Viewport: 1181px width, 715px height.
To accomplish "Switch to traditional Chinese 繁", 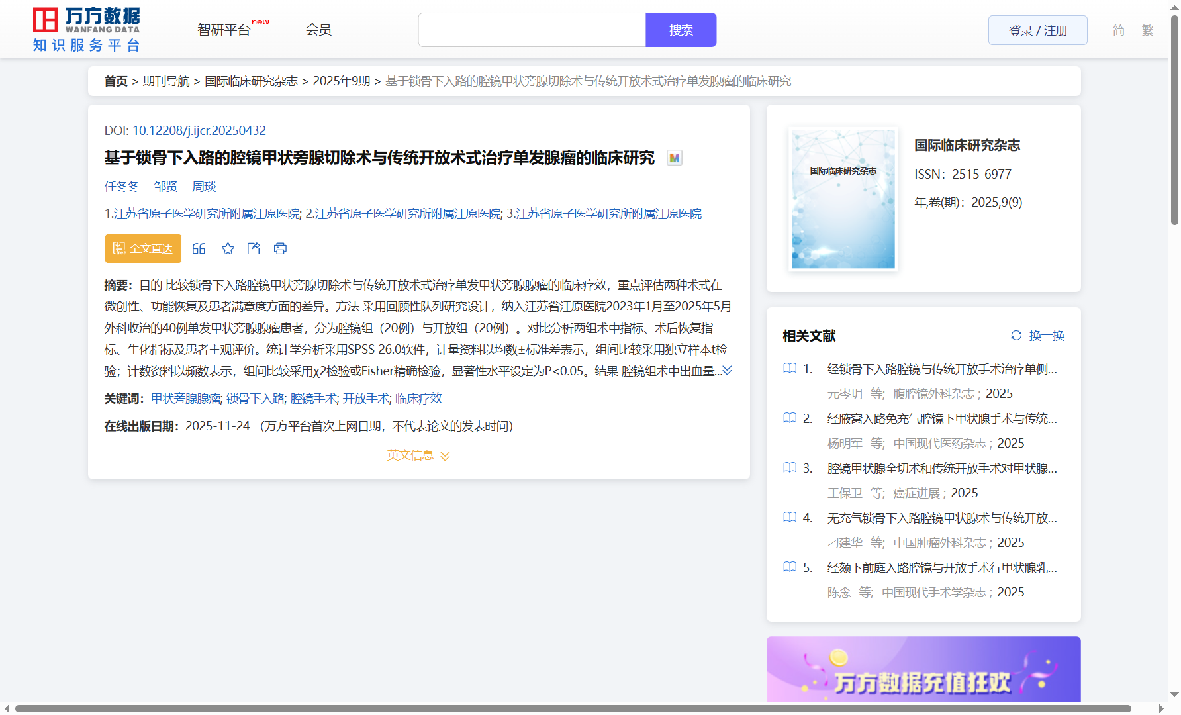I will pyautogui.click(x=1147, y=30).
